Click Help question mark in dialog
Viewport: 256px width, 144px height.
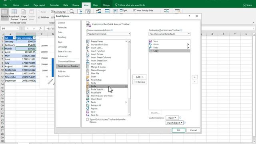pyautogui.click(x=189, y=16)
